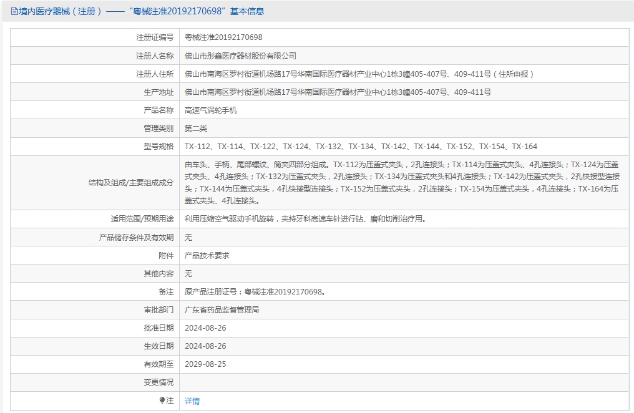634x413 pixels.
Task: Click the approval date 2024-08-26 in 批准日期 row
Action: (205, 328)
